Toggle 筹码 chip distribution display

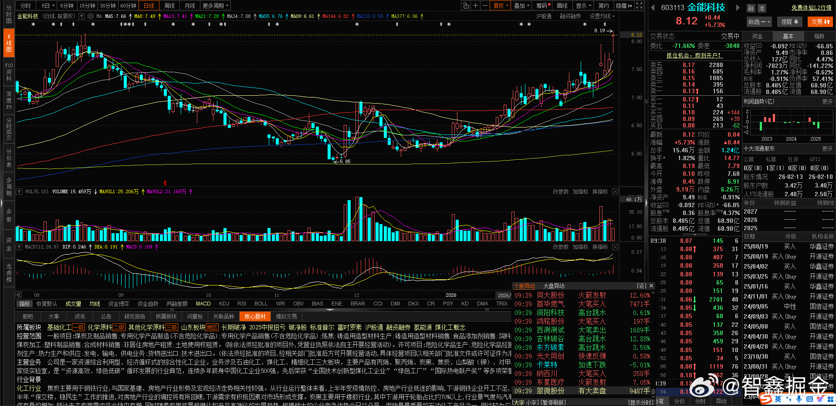tap(543, 6)
